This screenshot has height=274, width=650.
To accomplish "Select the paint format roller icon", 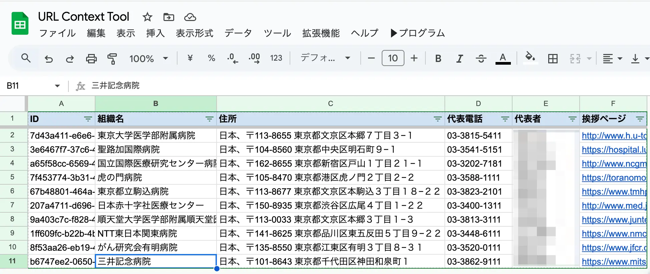I will pyautogui.click(x=112, y=59).
